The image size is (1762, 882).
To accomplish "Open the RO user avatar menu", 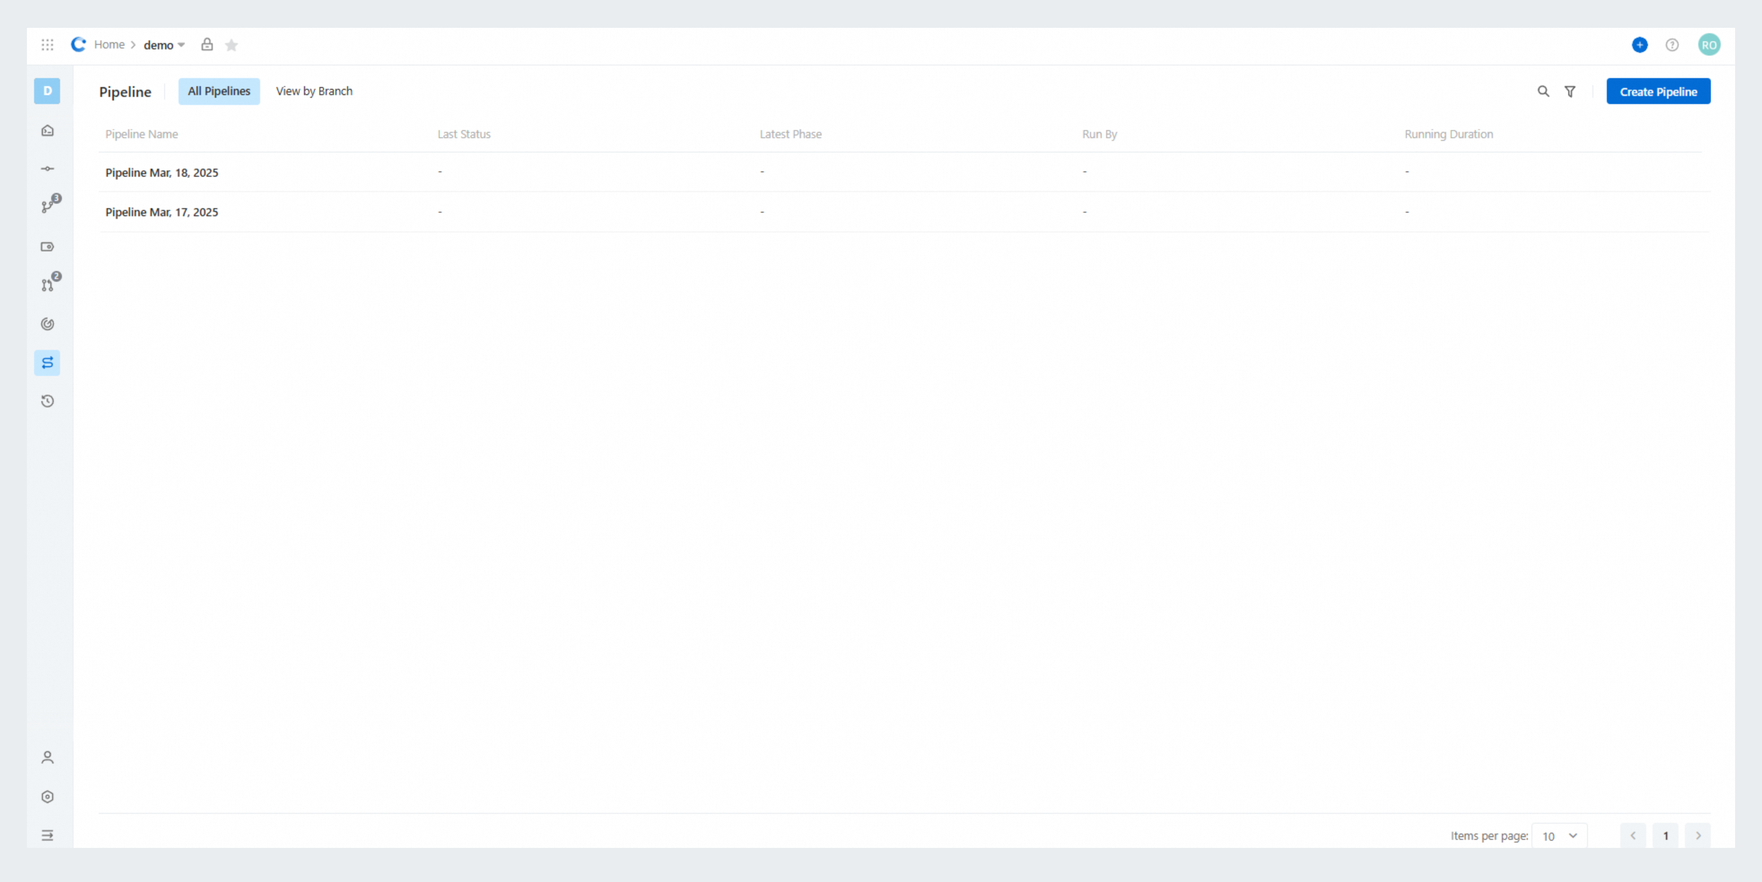I will coord(1710,44).
